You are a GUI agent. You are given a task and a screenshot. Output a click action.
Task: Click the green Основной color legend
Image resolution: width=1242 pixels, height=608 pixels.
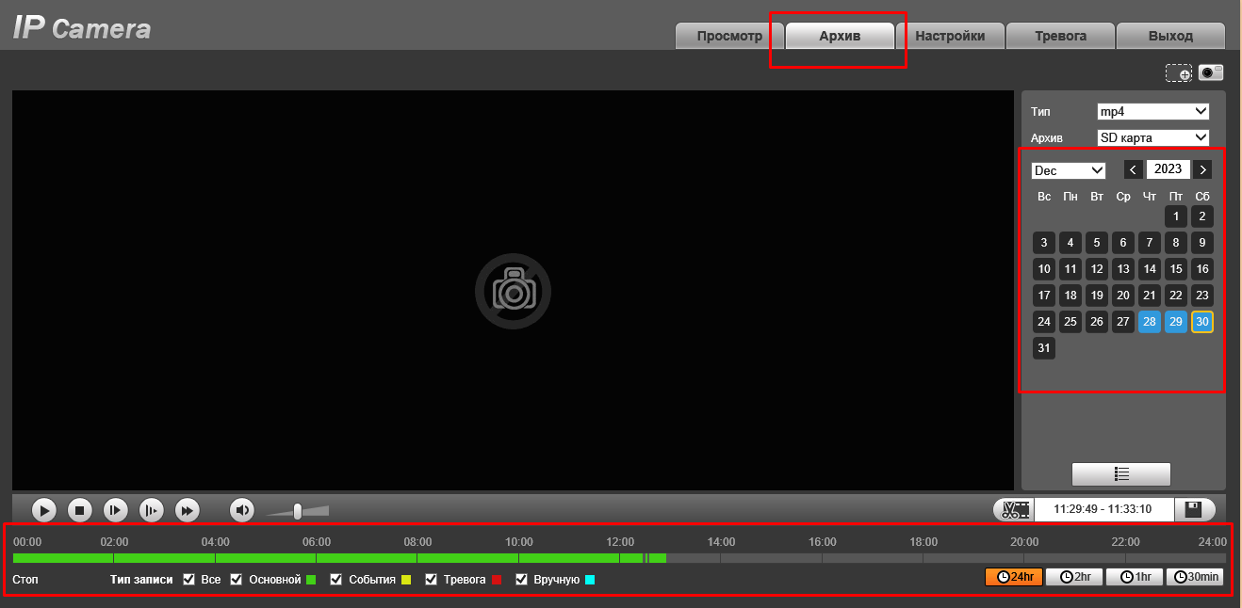point(311,580)
